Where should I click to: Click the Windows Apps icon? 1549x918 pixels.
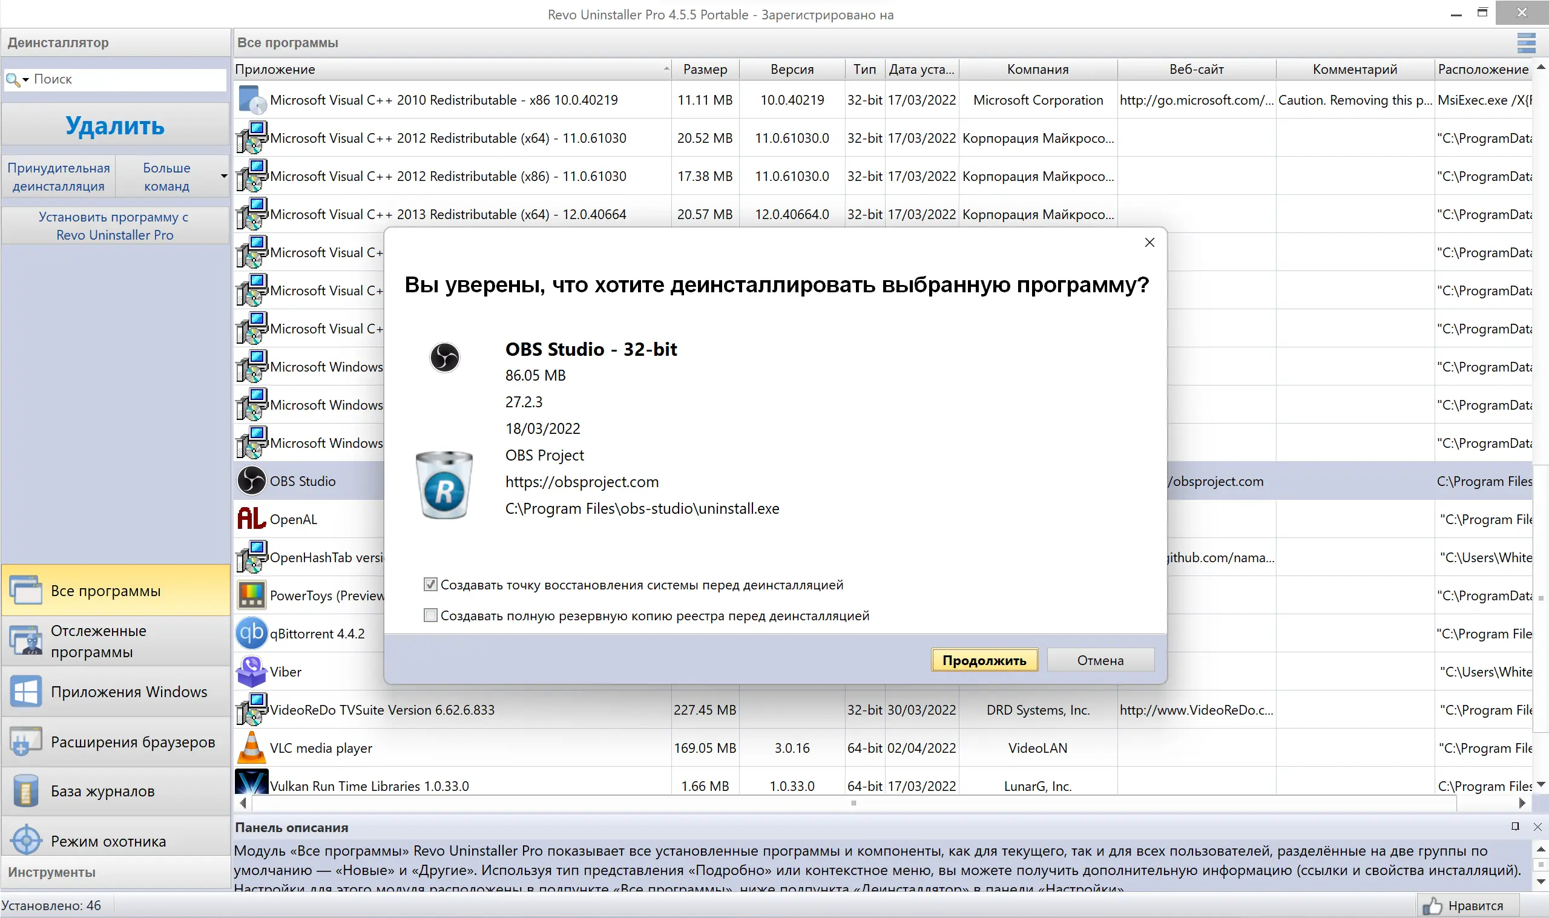point(26,691)
